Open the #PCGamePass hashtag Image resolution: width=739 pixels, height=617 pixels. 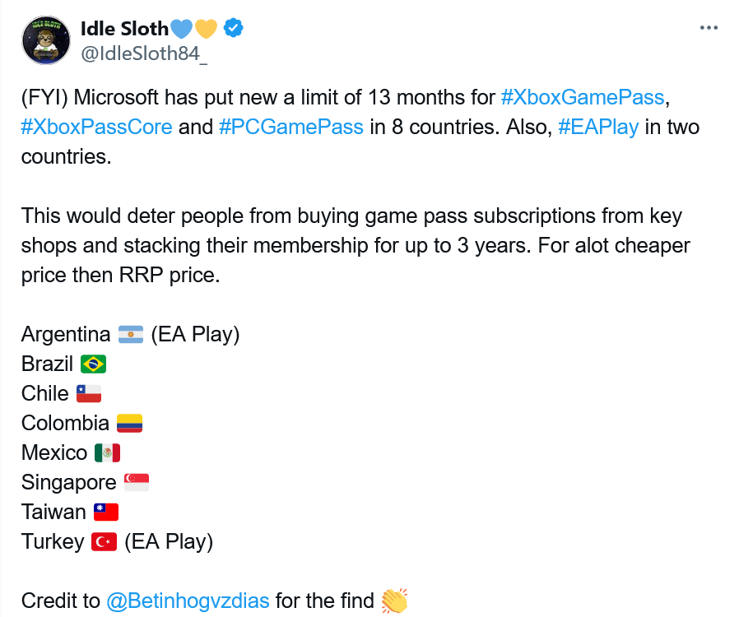(x=291, y=128)
